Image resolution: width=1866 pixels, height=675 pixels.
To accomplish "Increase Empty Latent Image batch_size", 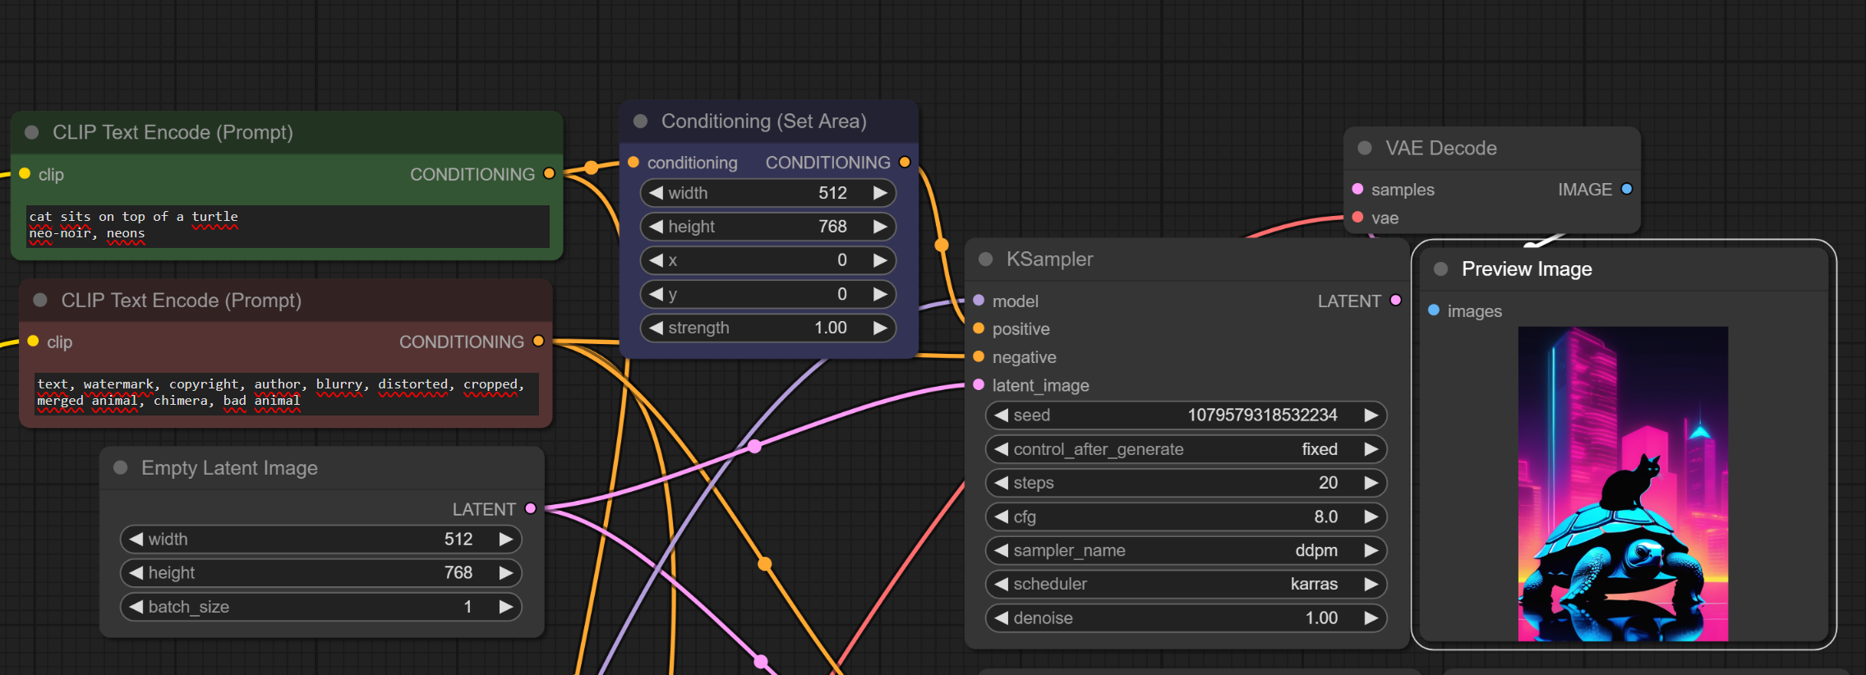I will click(505, 607).
